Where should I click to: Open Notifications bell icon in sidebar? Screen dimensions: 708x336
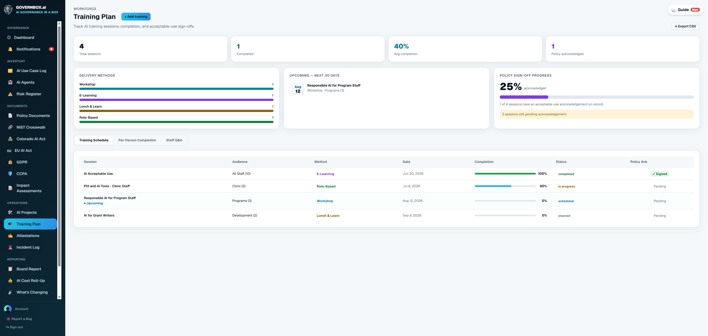[10, 49]
